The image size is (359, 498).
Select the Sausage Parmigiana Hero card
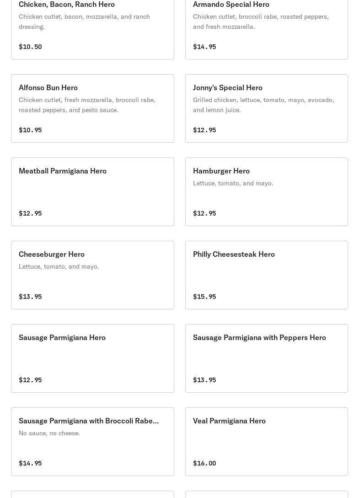click(x=62, y=337)
